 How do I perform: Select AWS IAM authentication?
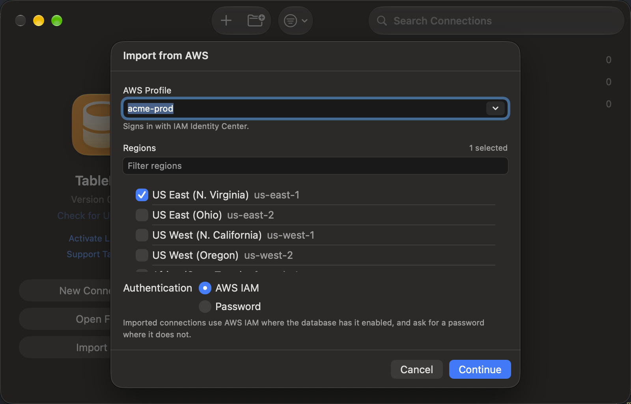[205, 288]
